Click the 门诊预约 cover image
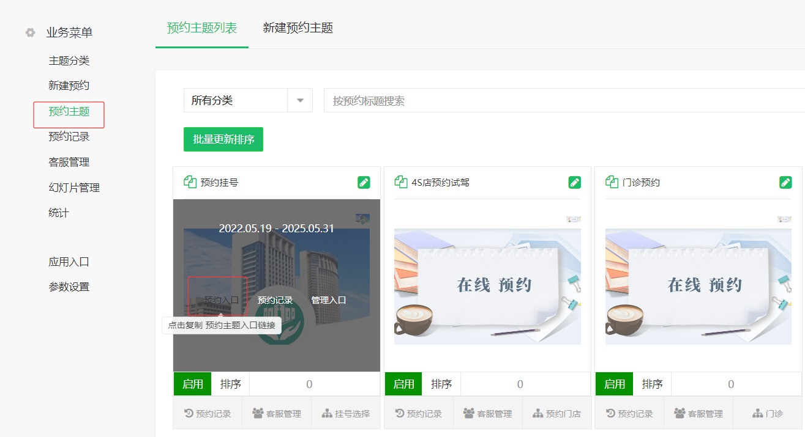The height and width of the screenshot is (437, 805). pos(698,287)
